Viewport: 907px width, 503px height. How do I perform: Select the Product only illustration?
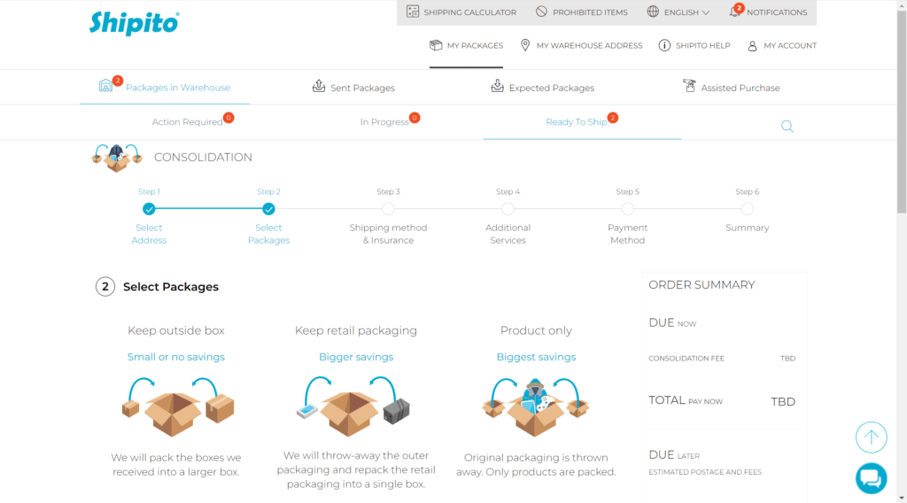[536, 407]
